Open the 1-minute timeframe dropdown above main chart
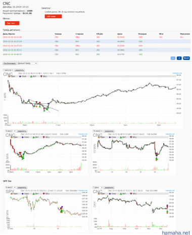192x235 pixels. [x=8, y=70]
